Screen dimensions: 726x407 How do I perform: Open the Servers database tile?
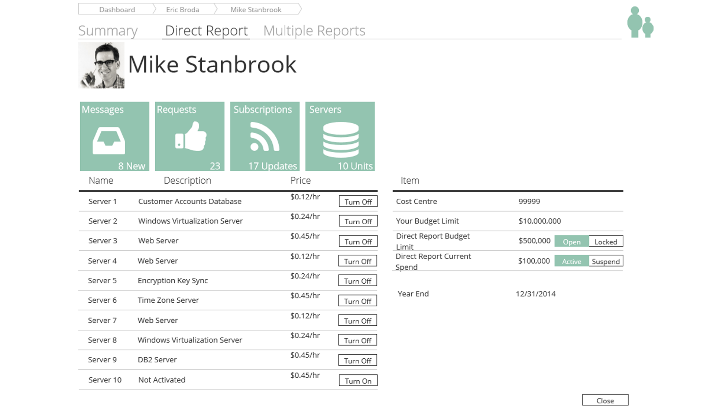coord(340,136)
